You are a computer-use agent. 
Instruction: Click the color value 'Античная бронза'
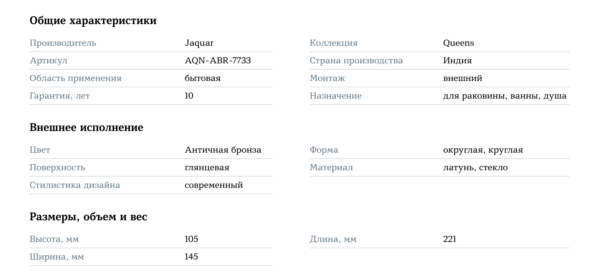pyautogui.click(x=223, y=150)
